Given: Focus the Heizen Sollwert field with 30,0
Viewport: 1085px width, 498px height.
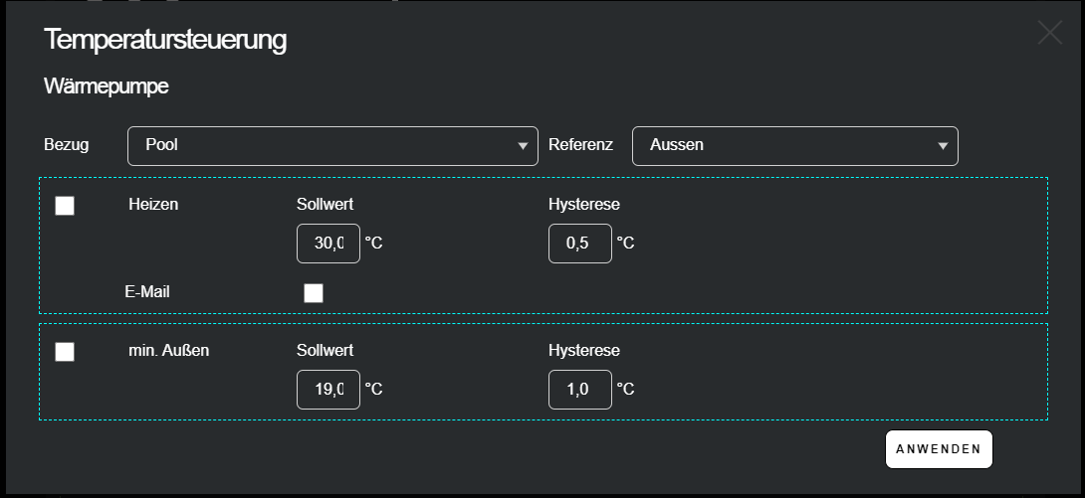Looking at the screenshot, I should tap(327, 244).
